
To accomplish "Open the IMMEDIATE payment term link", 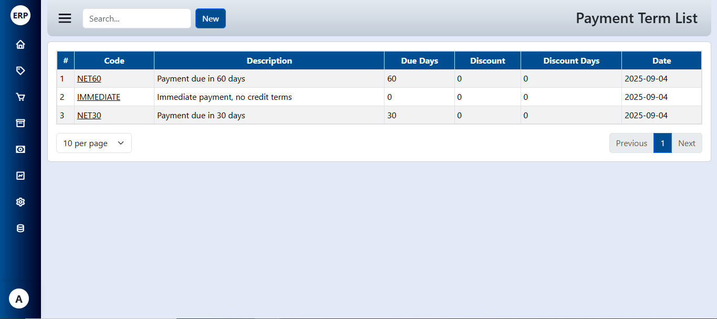I will (x=99, y=97).
